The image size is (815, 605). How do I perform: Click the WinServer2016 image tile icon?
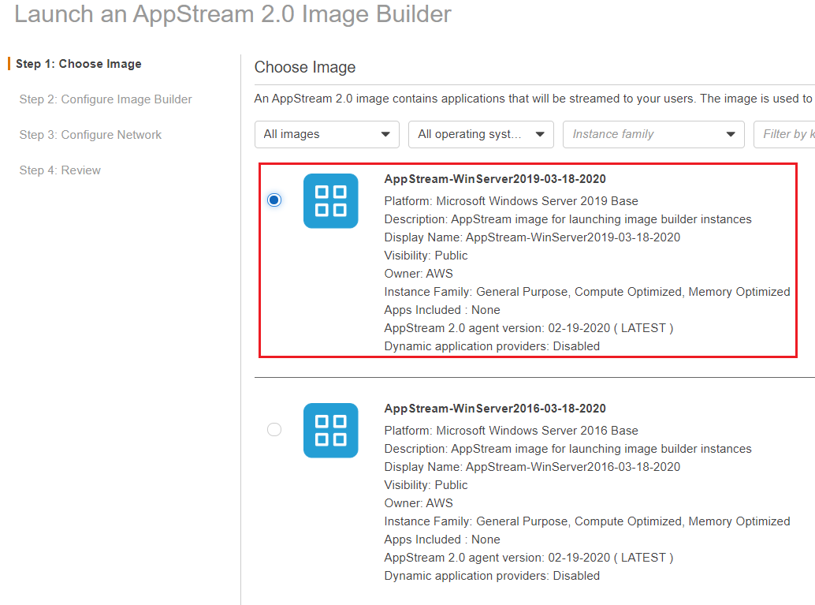point(330,430)
